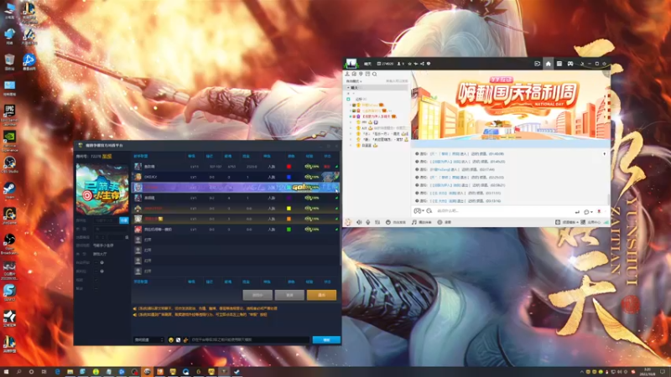Click the location pin icon in YY channel panel
The height and width of the screenshot is (377, 671).
point(361,74)
